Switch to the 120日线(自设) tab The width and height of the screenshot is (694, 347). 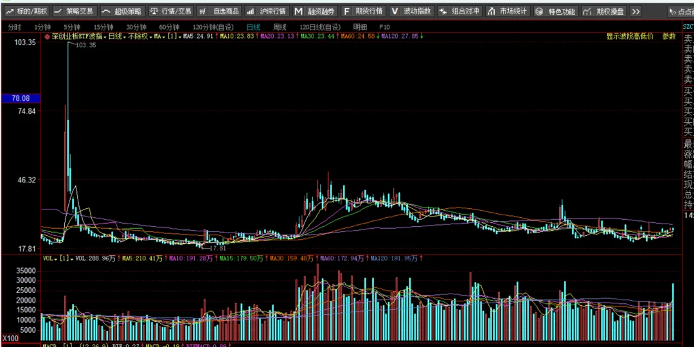pyautogui.click(x=320, y=27)
